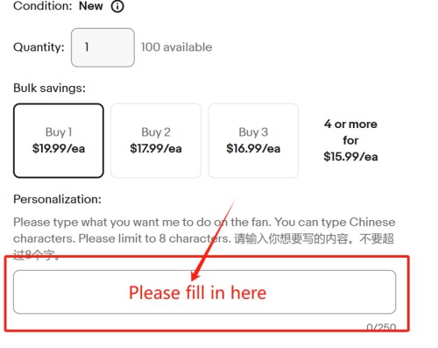Screen dimensions: 438x348
Task: Click the Condition label
Action: (43, 6)
